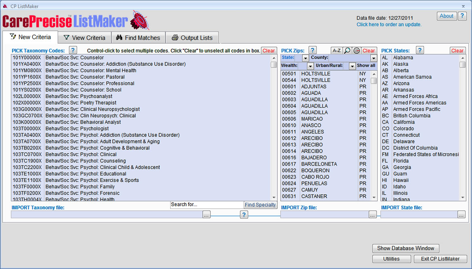The height and width of the screenshot is (269, 472).
Task: Select British Columbia in the states list
Action: coord(420,116)
